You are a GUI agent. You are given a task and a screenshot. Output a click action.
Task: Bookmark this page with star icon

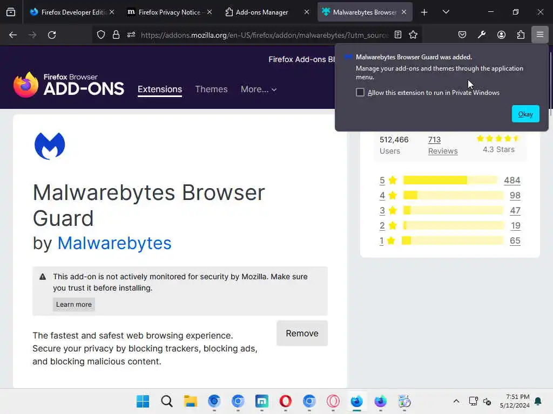pos(413,34)
